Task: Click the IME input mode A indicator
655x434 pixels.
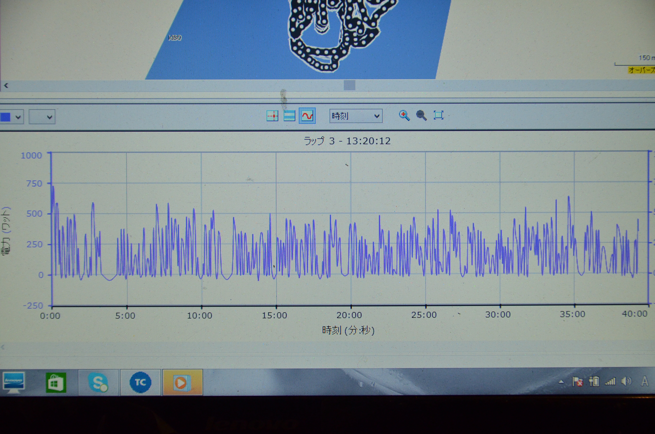Action: click(x=645, y=381)
